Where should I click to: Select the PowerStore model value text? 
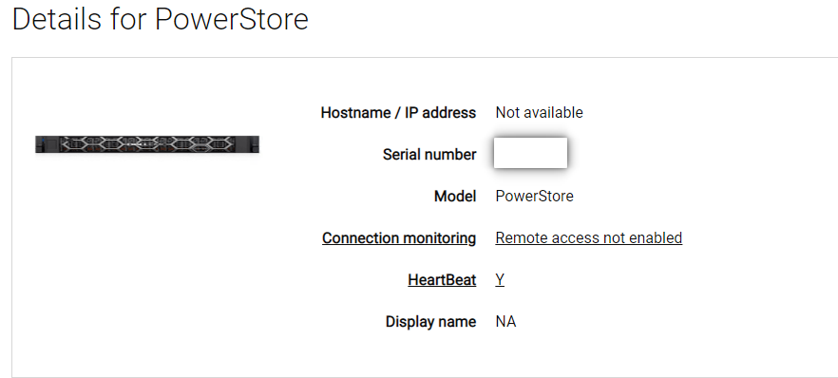click(x=534, y=196)
